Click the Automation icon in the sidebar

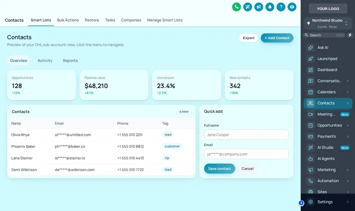(311, 181)
